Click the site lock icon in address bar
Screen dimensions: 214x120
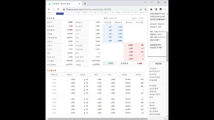click(64, 10)
